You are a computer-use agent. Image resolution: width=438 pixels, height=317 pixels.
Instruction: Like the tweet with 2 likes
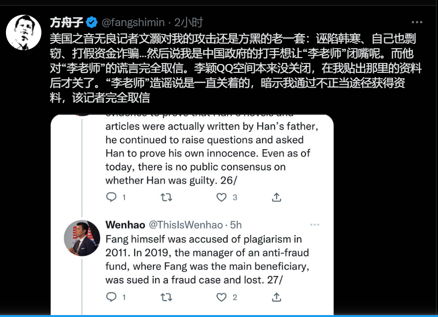pyautogui.click(x=222, y=297)
